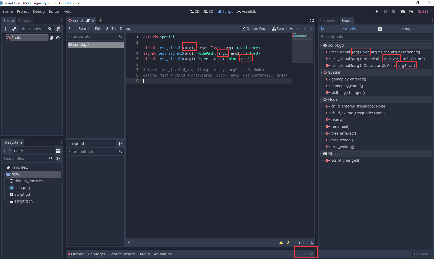This screenshot has width=434, height=259.
Task: Open Online Docs
Action: coord(255,29)
